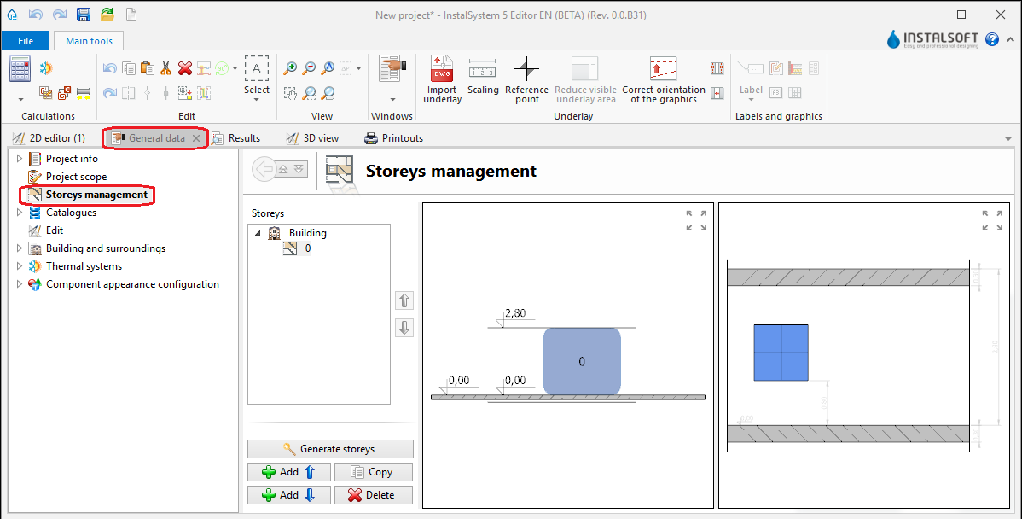Open the Select tool dropdown
The height and width of the screenshot is (519, 1022).
point(257,99)
